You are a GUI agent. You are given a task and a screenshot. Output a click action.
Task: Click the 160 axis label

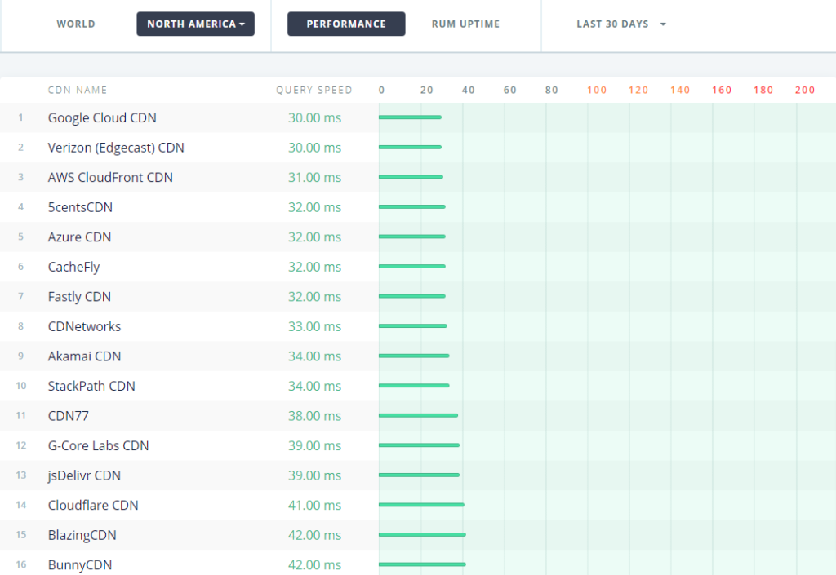click(x=722, y=90)
